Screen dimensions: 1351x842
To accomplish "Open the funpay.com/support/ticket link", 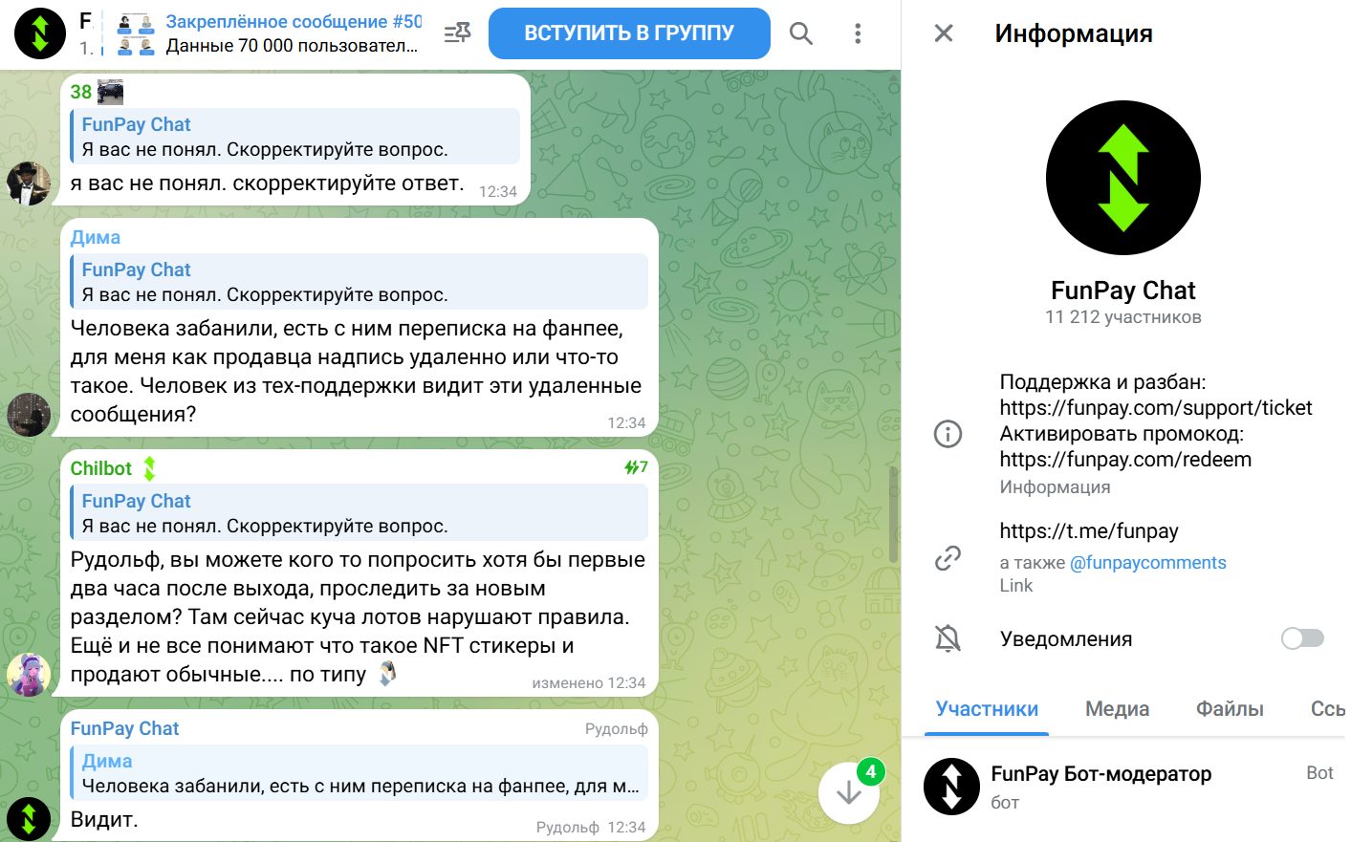I will 1156,408.
